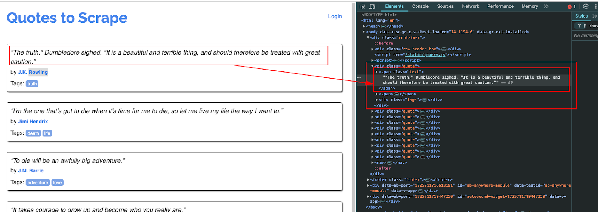Open J.M. Barrie author link
Viewport: 598px width, 212px height.
click(x=31, y=171)
